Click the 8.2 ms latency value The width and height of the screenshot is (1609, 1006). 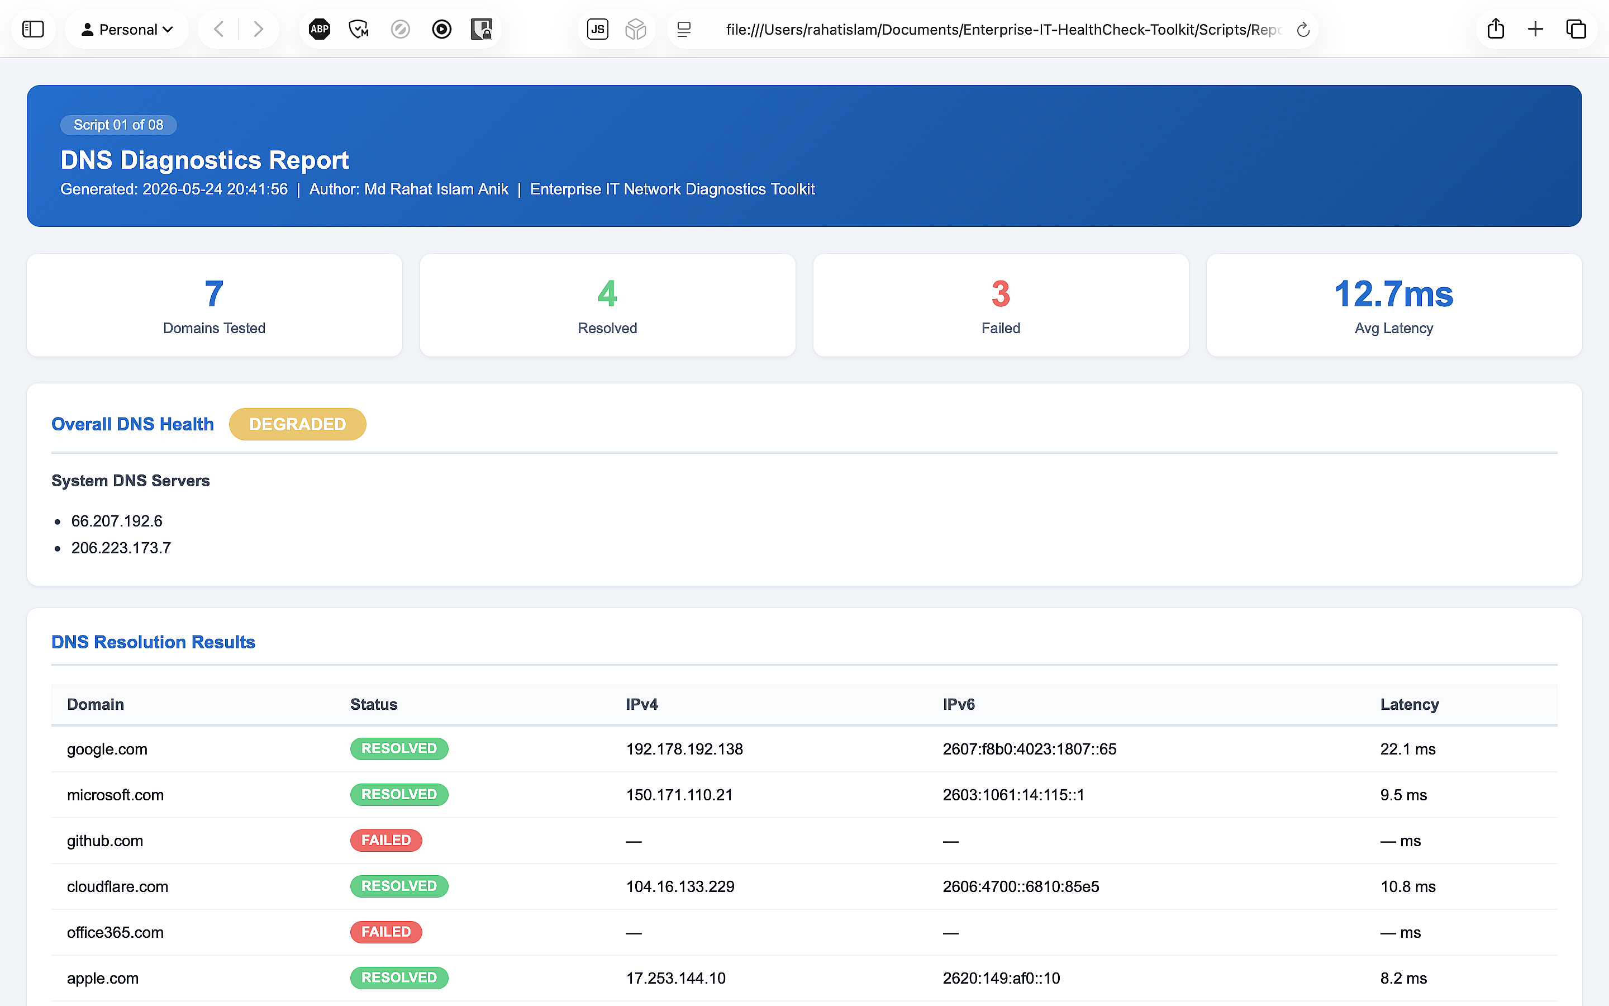pos(1403,979)
